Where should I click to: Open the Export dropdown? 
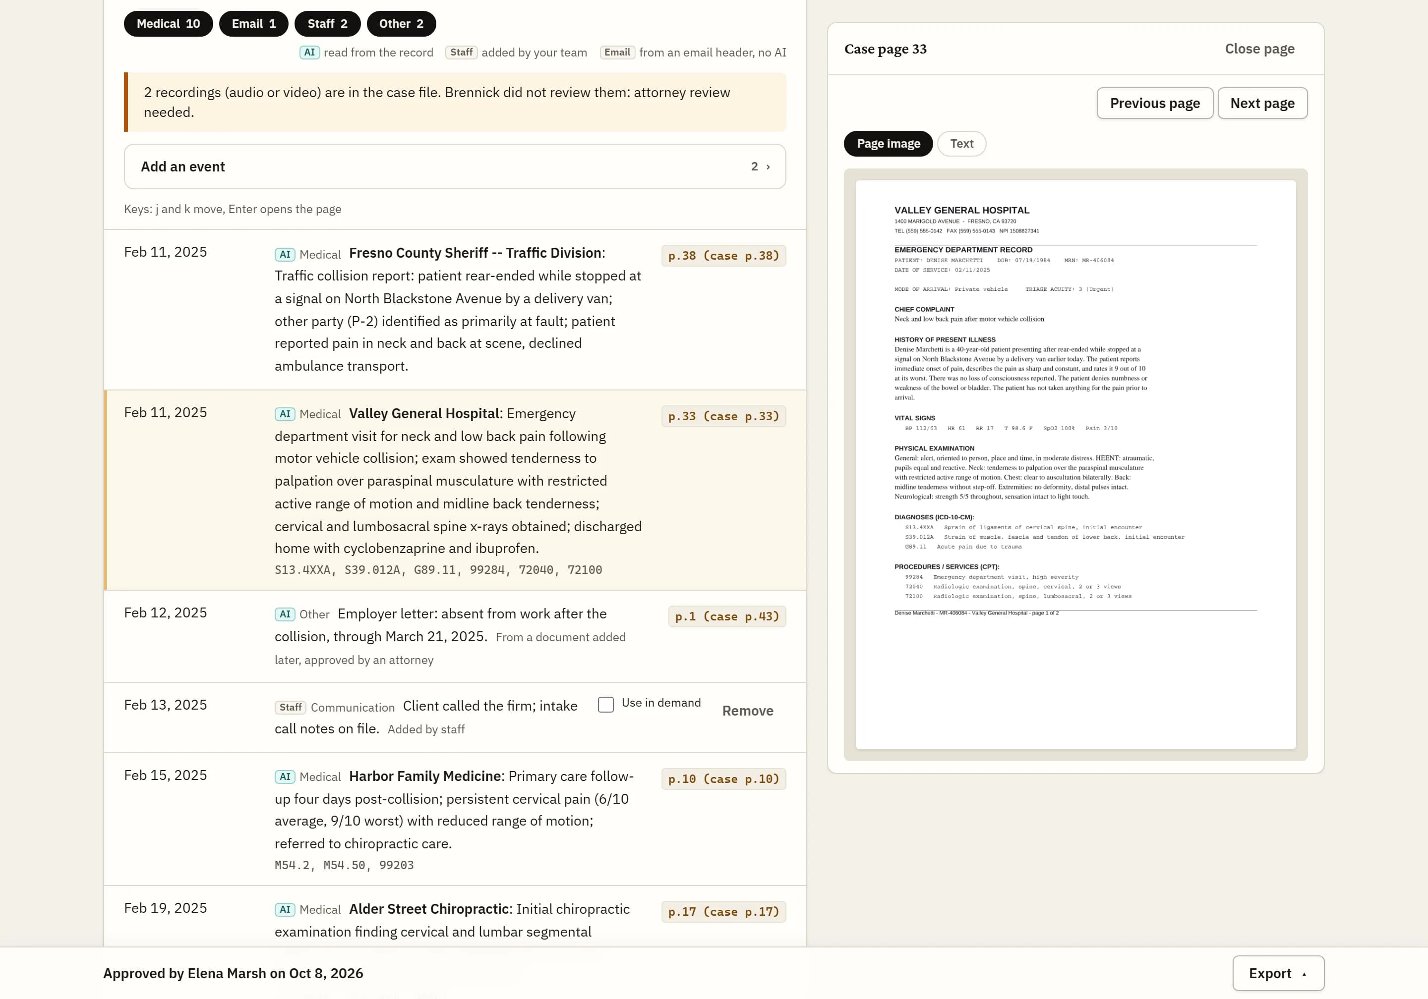click(1278, 973)
